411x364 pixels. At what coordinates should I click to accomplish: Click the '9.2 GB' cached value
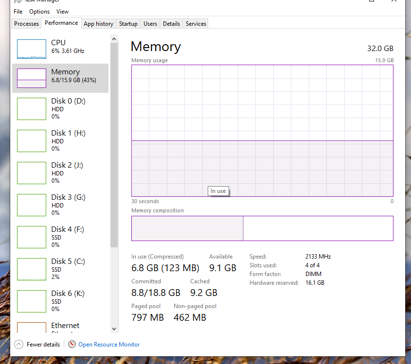[x=204, y=293]
